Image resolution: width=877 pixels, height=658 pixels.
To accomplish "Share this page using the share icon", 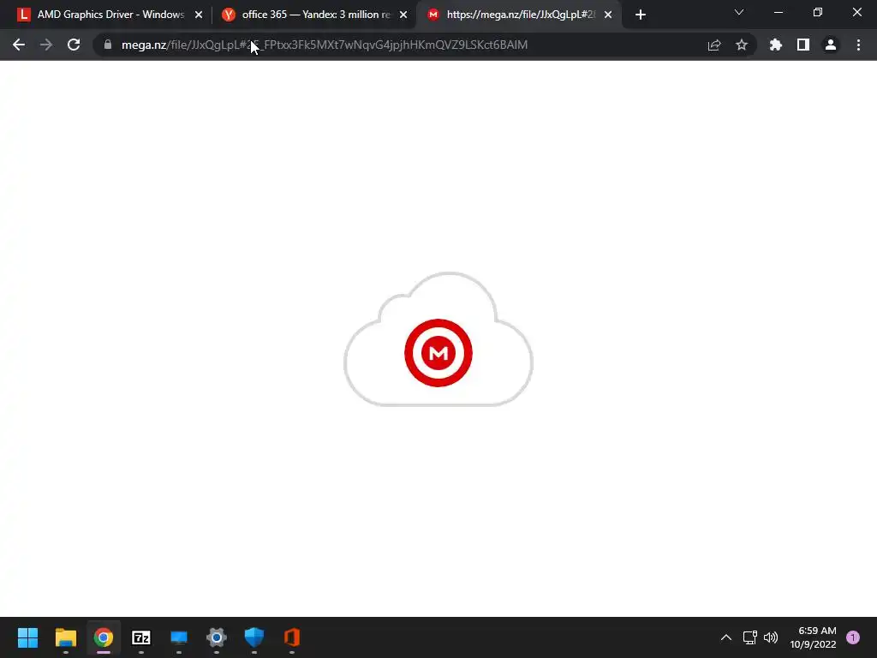I will click(x=714, y=45).
